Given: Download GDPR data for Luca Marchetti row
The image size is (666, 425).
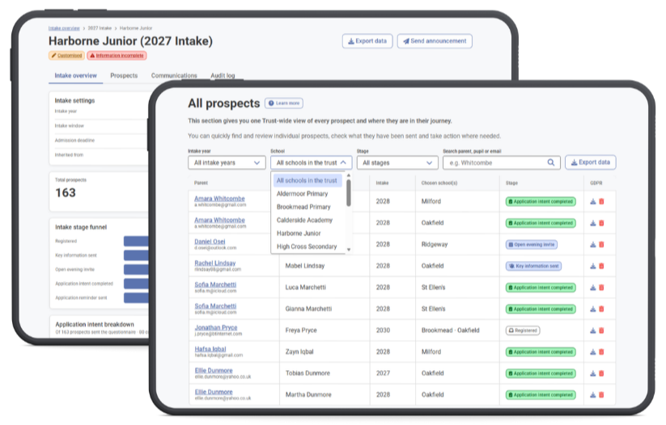Looking at the screenshot, I should click(593, 288).
